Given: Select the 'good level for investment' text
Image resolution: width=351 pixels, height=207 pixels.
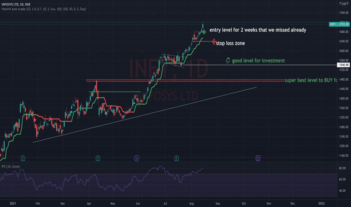Looking at the screenshot, I should pyautogui.click(x=258, y=61).
